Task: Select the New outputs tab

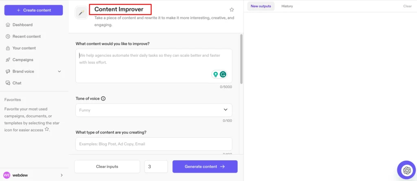Action: point(261,6)
